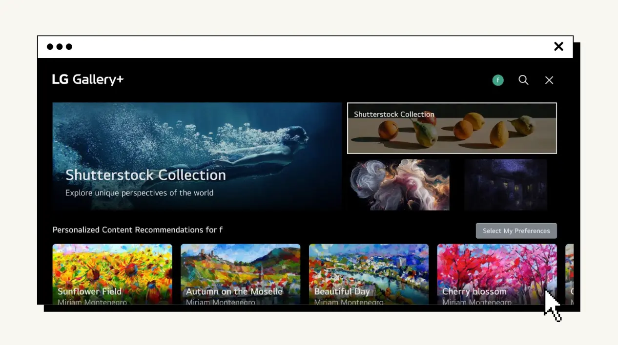The height and width of the screenshot is (345, 618).
Task: Open the Shutterstock Collection swimmer banner
Action: pyautogui.click(x=197, y=156)
